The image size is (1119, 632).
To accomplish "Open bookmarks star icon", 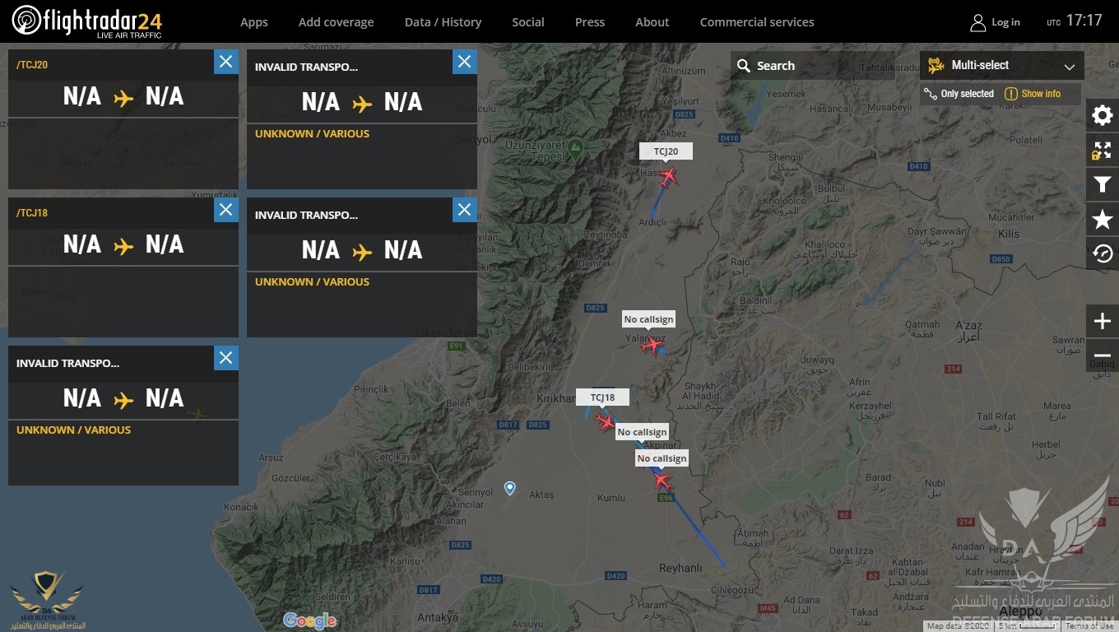I will [1103, 219].
